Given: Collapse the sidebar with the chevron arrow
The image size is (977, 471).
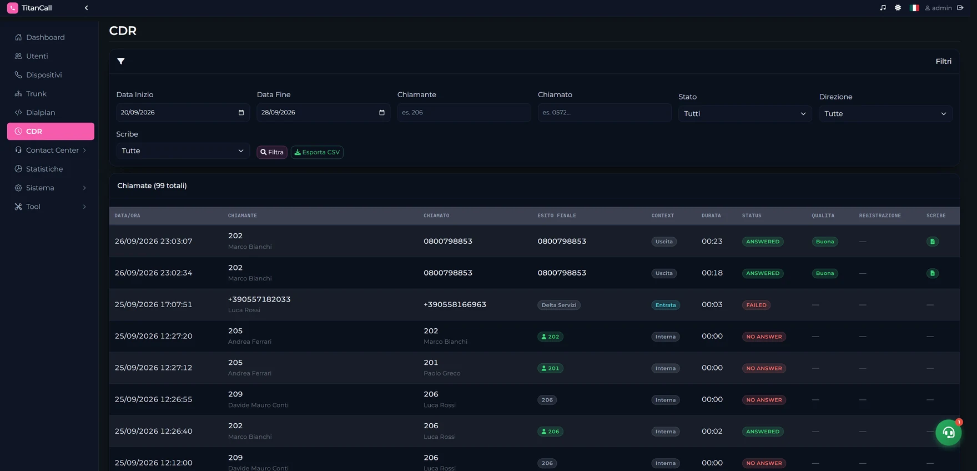Looking at the screenshot, I should tap(86, 8).
